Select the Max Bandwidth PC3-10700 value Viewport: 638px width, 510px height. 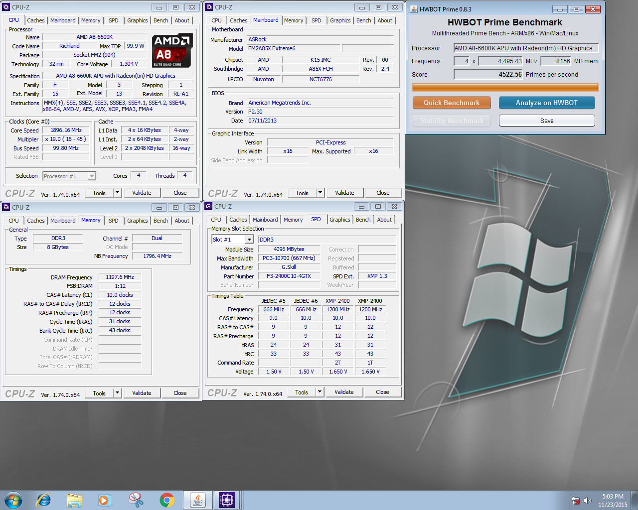point(289,258)
